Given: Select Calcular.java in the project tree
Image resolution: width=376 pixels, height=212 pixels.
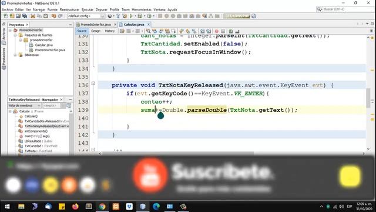Looking at the screenshot, I should pos(43,45).
